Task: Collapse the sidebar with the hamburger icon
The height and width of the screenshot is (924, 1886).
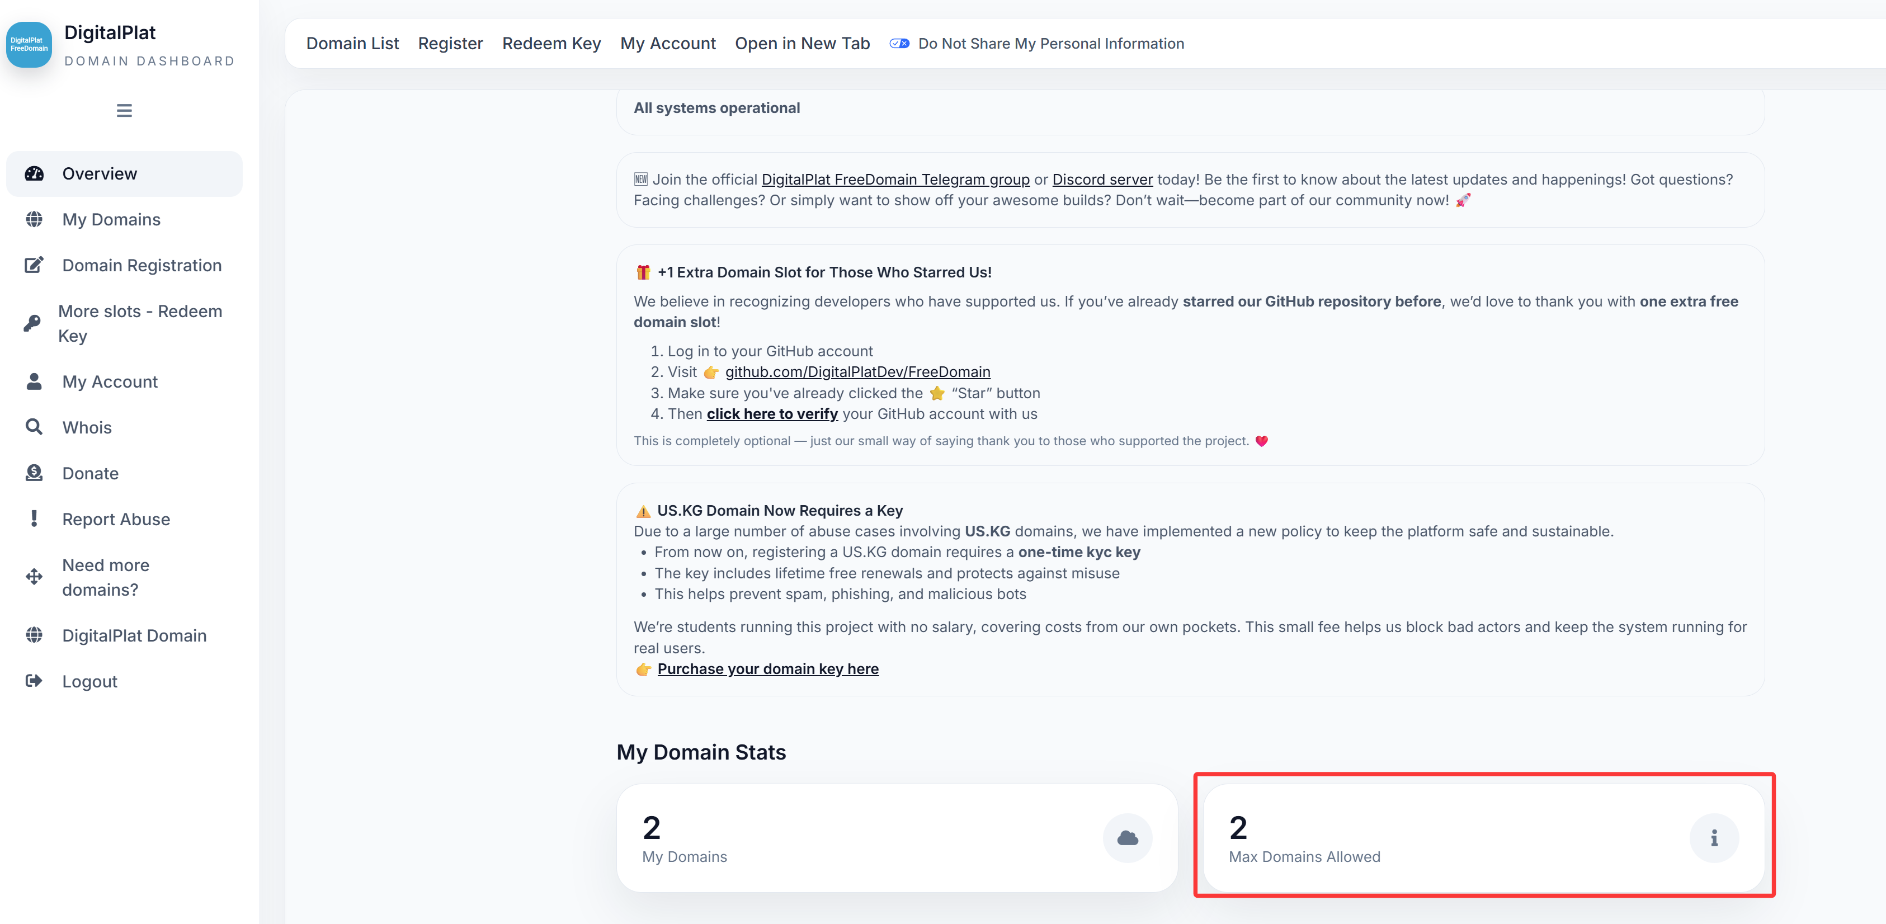Action: [125, 111]
